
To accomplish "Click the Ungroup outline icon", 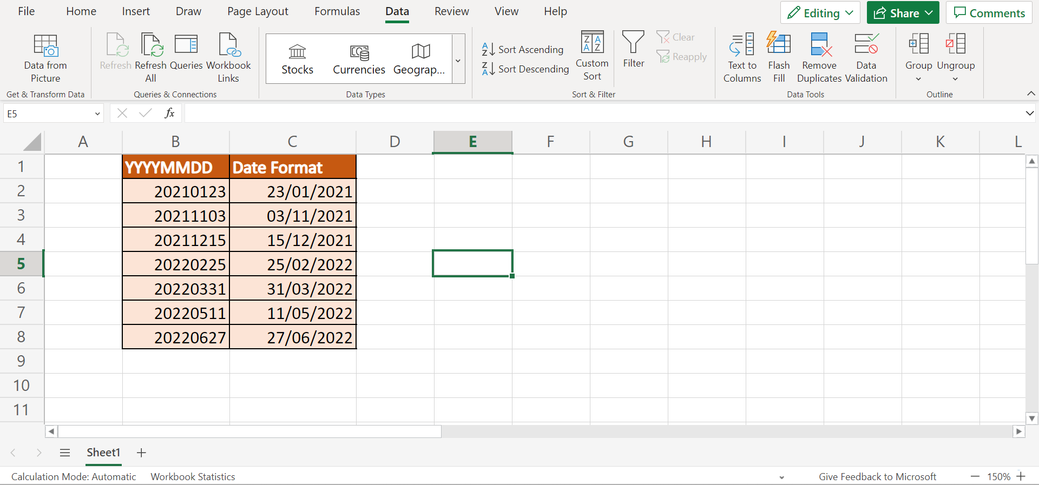I will [956, 44].
